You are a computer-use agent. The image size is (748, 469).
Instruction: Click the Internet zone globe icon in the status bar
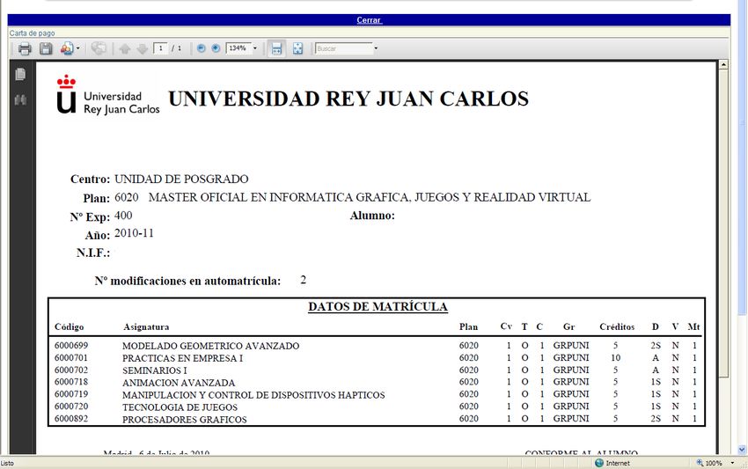pos(599,463)
